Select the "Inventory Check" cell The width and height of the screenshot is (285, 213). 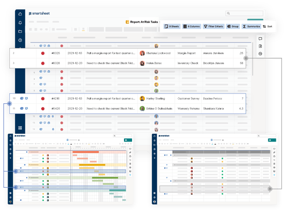click(x=188, y=63)
